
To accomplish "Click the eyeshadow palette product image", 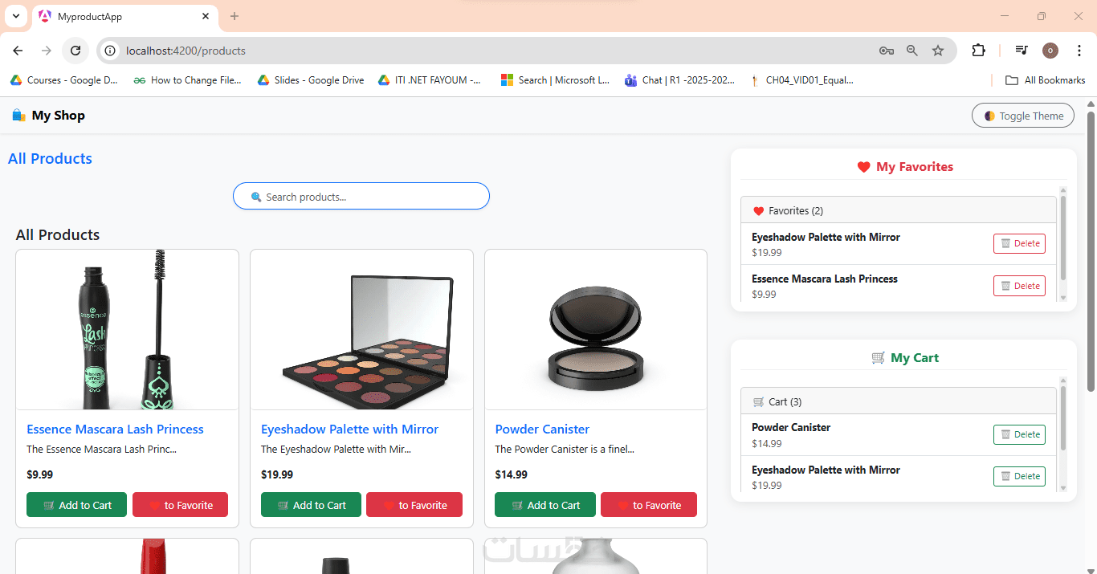I will tap(361, 330).
